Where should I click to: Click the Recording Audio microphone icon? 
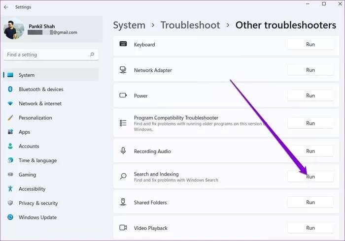123,151
